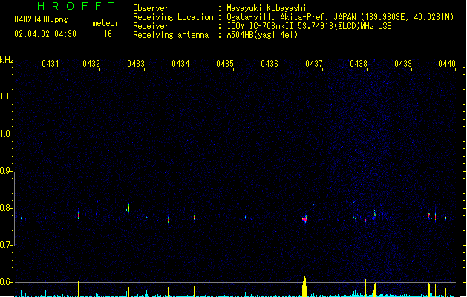Click the 'Observer' field label

[x=151, y=8]
